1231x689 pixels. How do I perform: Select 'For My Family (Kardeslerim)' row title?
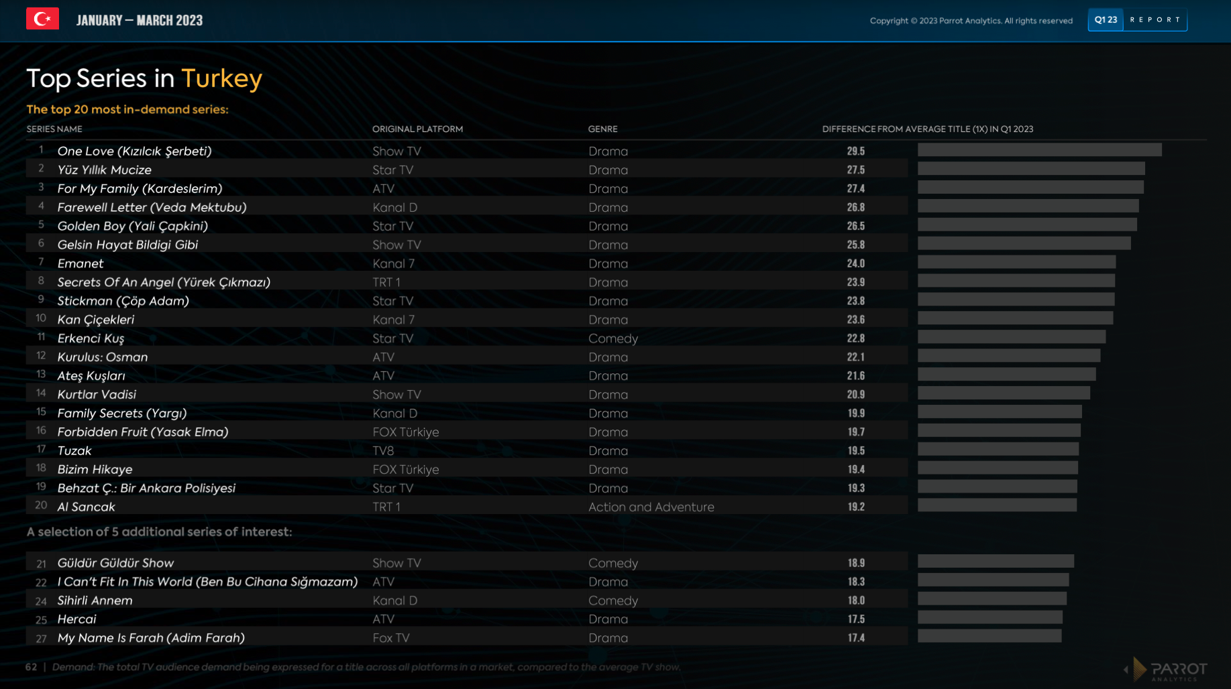click(140, 189)
